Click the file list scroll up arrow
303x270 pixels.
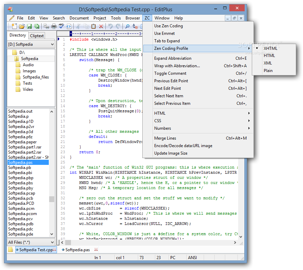[x=52, y=112]
